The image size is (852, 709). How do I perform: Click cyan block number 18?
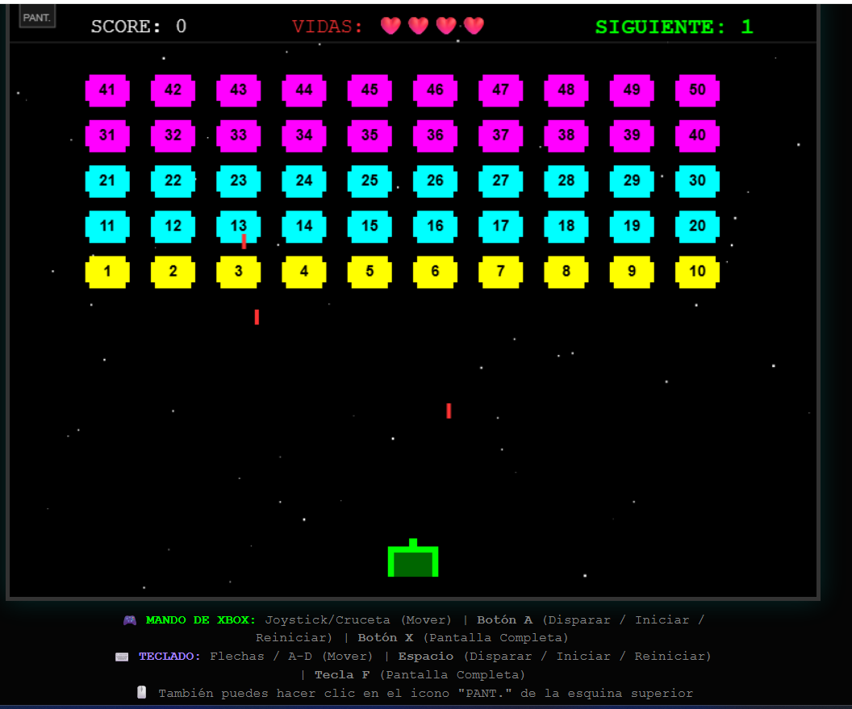[x=566, y=227]
